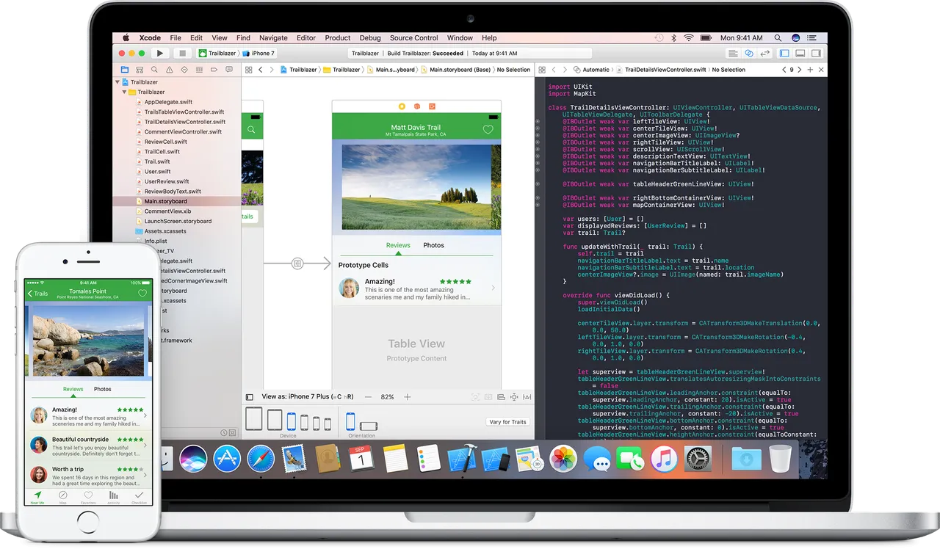Open the Embed In Stack tool
940x549 pixels.
click(488, 397)
